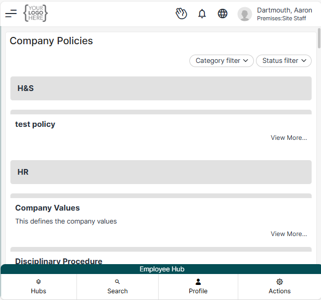View more of Company Values policy
The height and width of the screenshot is (300, 321).
(x=289, y=234)
